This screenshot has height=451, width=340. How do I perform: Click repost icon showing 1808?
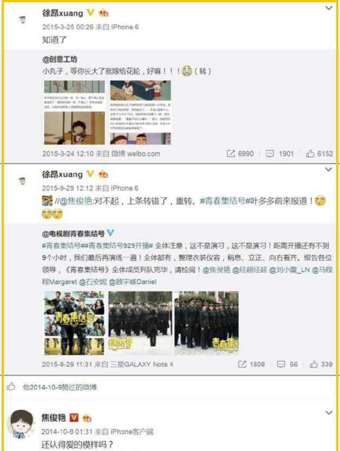click(242, 364)
